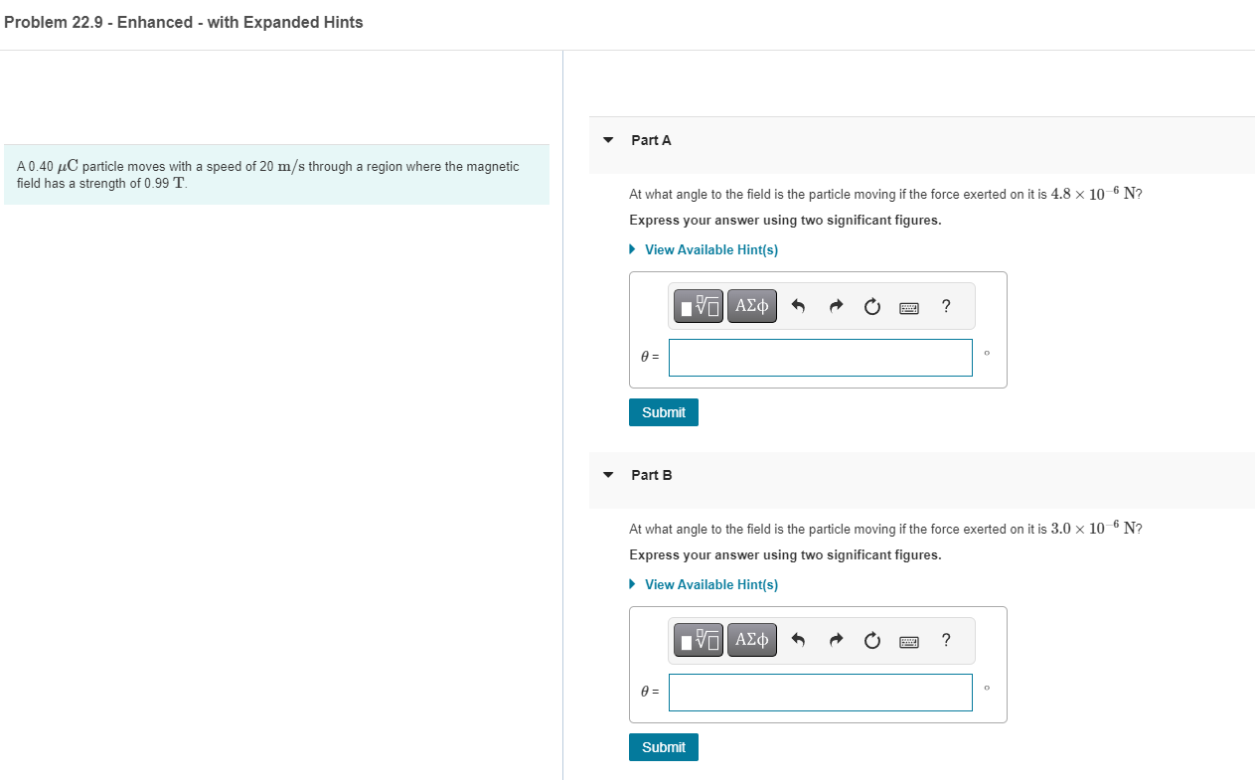
Task: Open keyboard shortcuts for Part A equation editor
Action: click(x=908, y=306)
